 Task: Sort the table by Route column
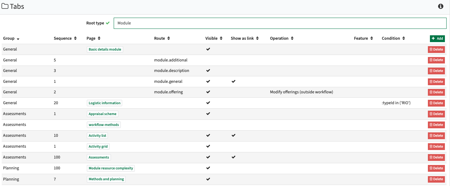coord(162,38)
